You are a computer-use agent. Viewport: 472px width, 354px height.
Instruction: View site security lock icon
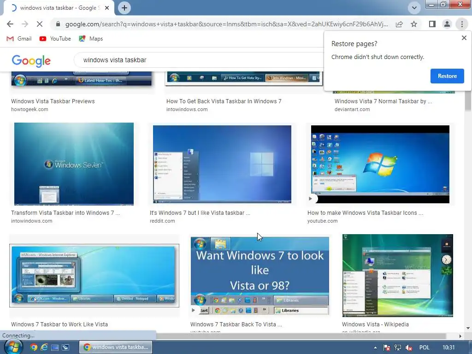point(58,24)
